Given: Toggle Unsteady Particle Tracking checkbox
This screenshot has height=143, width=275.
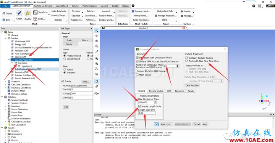Looking at the screenshot, I should click(187, 58).
